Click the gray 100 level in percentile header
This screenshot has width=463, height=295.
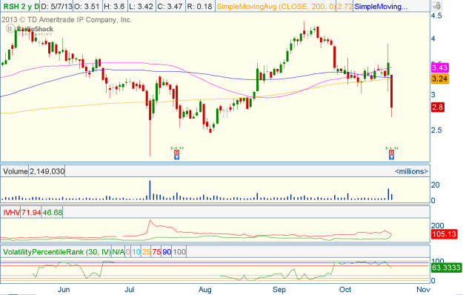pos(179,252)
